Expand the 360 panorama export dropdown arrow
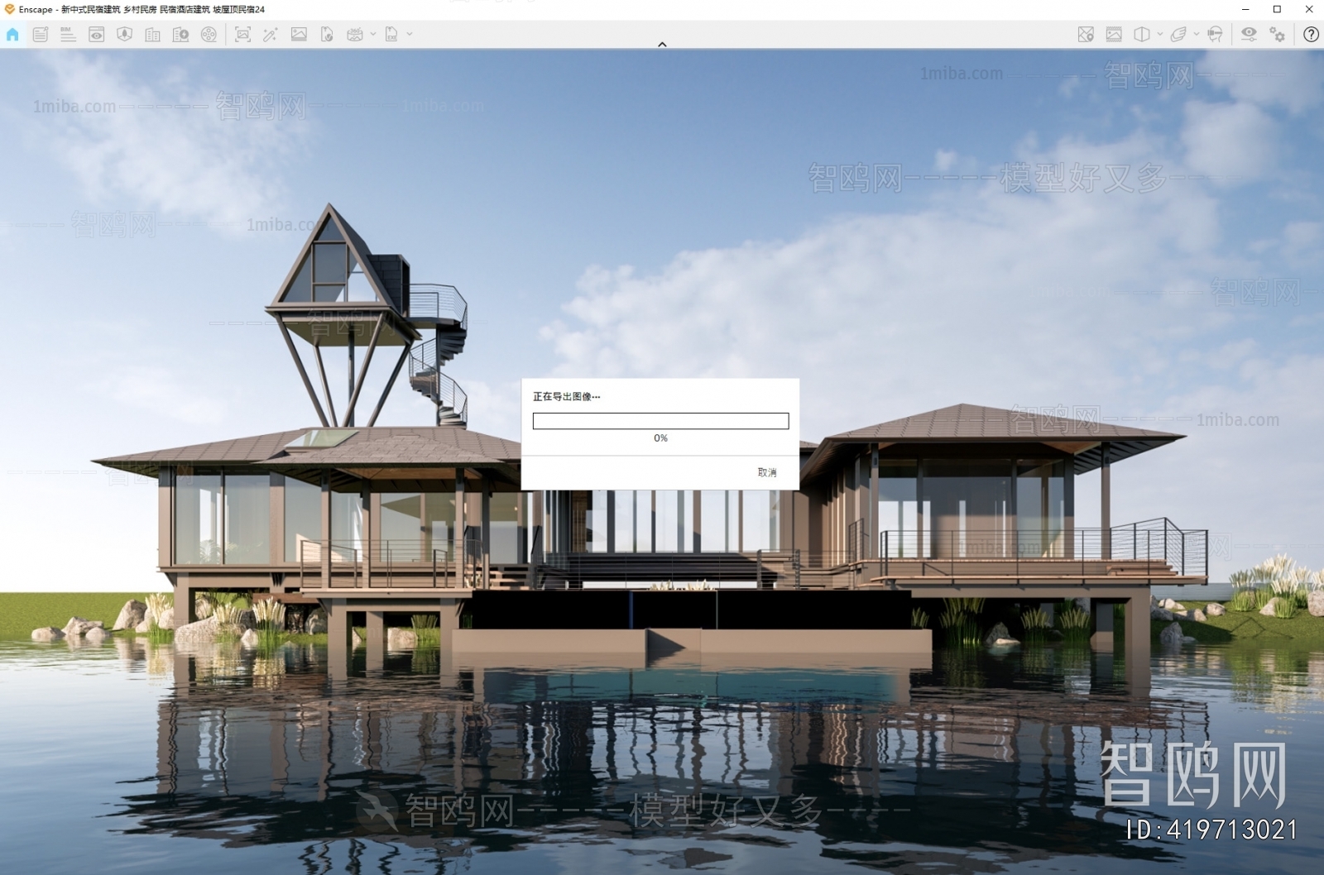This screenshot has width=1324, height=875. click(x=373, y=34)
